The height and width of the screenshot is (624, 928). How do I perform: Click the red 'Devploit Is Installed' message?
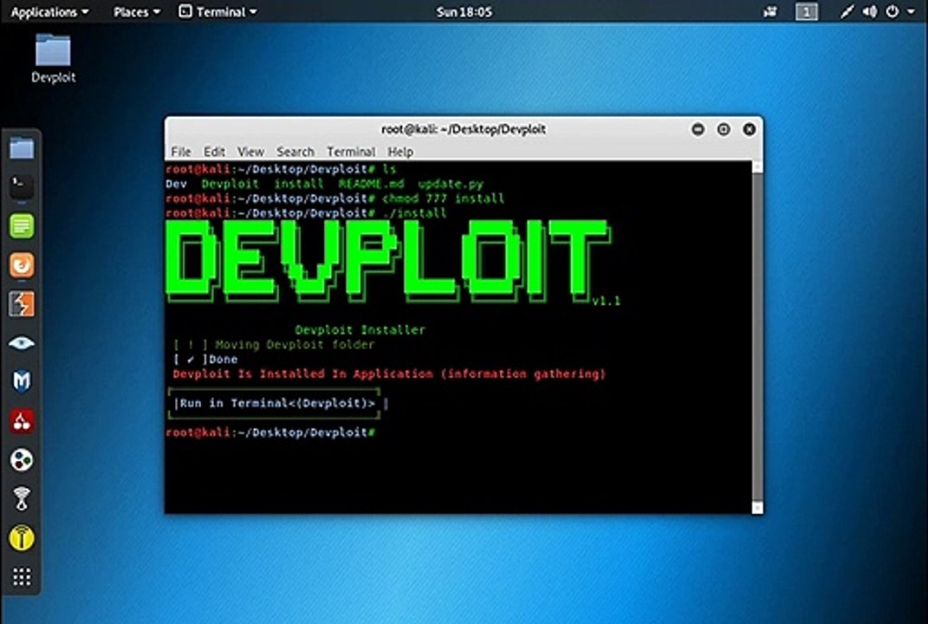(389, 374)
